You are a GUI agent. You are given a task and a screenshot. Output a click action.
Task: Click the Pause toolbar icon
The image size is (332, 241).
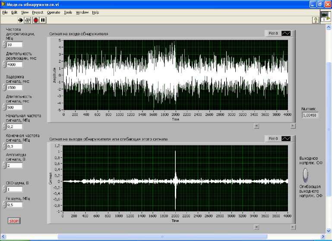click(43, 20)
